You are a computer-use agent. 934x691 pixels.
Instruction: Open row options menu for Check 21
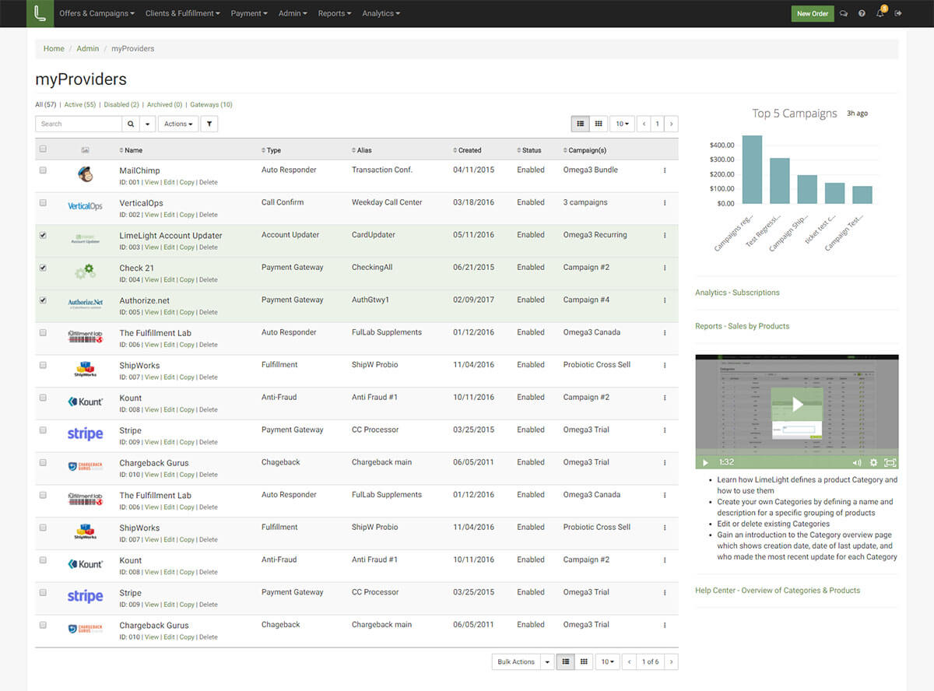[x=665, y=268]
